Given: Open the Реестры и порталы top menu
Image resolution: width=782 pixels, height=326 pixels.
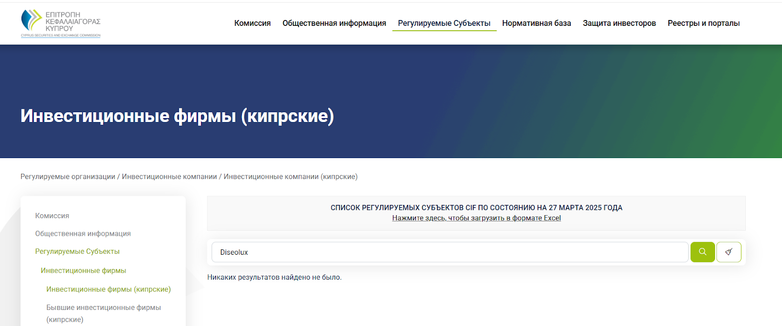Looking at the screenshot, I should pos(704,23).
